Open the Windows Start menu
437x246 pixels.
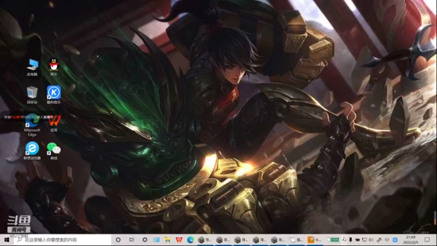point(7,239)
